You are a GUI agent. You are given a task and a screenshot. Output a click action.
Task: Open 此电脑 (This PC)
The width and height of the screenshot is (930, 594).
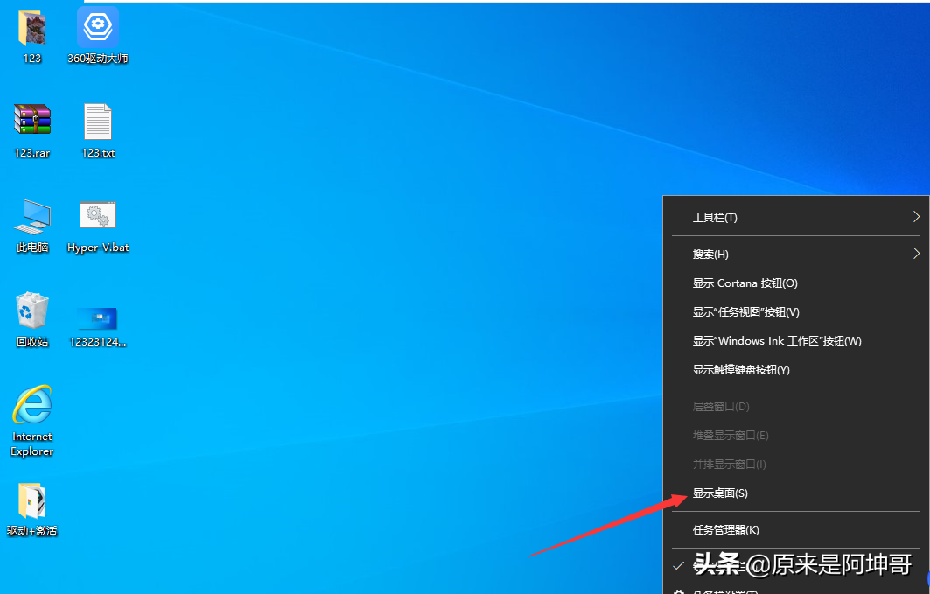tap(31, 217)
